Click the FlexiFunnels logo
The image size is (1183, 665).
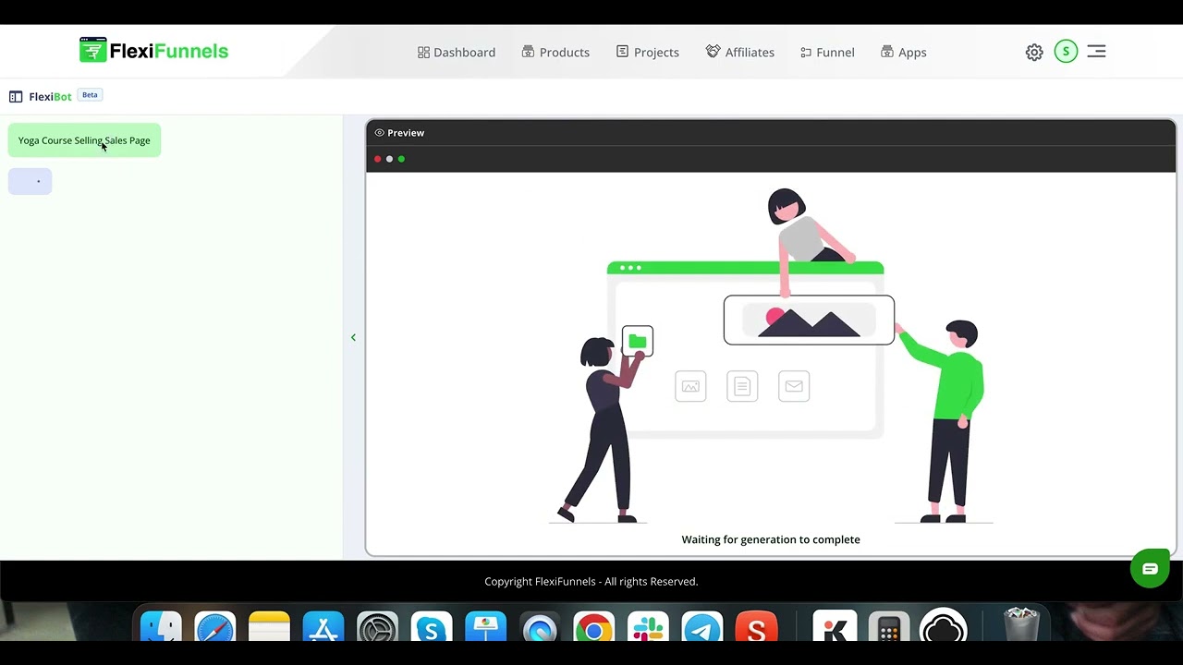coord(153,51)
